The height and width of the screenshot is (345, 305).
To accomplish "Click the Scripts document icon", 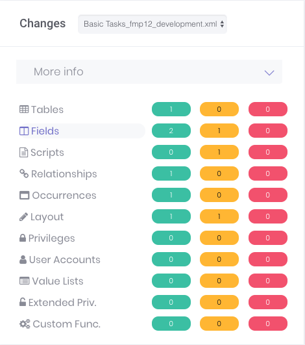I will click(23, 153).
